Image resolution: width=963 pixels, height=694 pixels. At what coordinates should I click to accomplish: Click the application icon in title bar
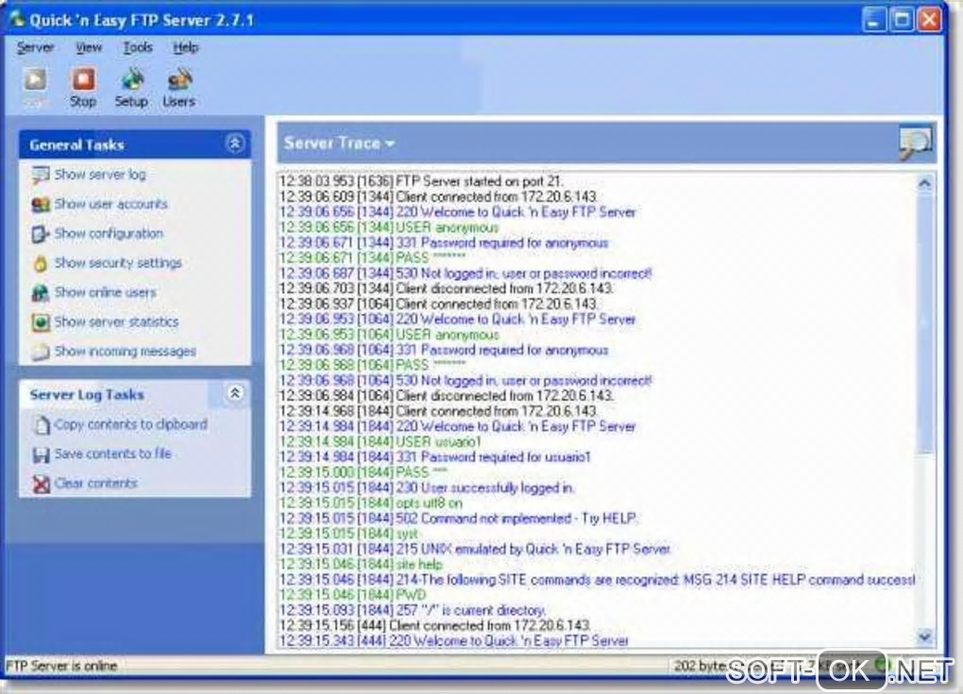tap(16, 19)
